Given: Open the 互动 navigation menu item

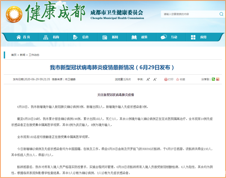Looking at the screenshot, I should [x=174, y=37].
